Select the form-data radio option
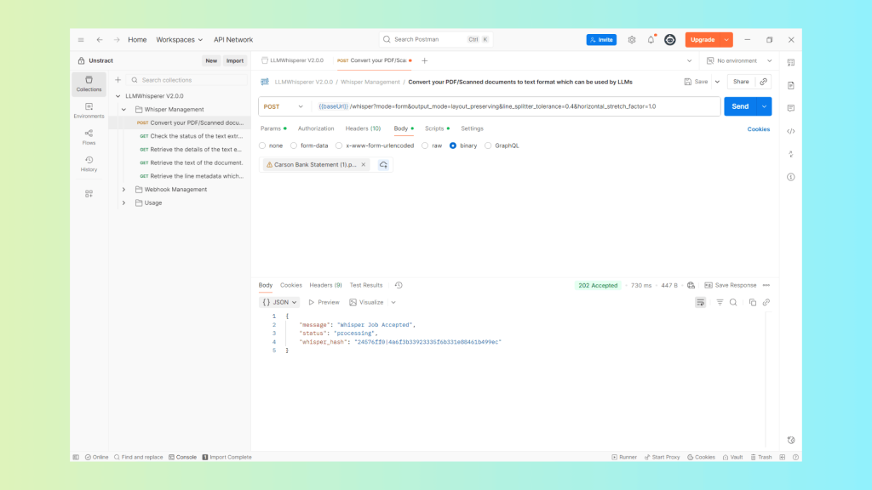The image size is (872, 490). [294, 145]
